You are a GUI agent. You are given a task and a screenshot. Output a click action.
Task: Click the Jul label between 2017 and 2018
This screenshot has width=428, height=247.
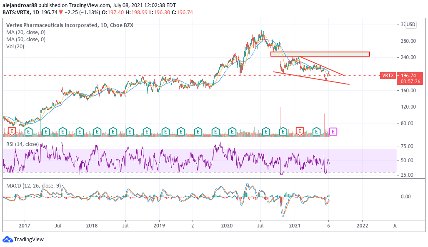coord(58,225)
